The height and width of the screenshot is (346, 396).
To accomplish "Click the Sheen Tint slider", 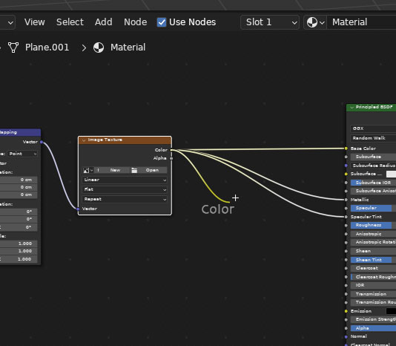I will click(373, 260).
